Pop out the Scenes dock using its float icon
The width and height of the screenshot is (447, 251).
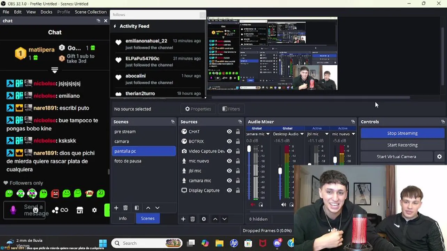coord(173,122)
